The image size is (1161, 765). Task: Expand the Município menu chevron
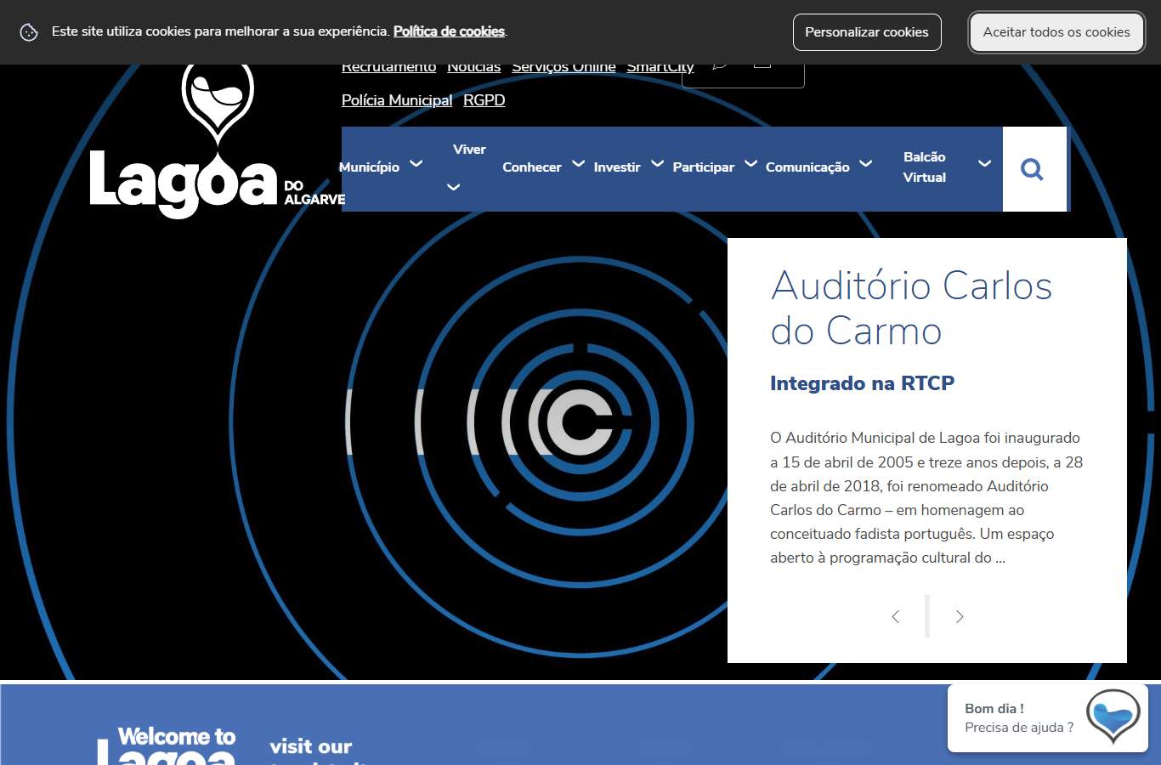[x=416, y=163]
